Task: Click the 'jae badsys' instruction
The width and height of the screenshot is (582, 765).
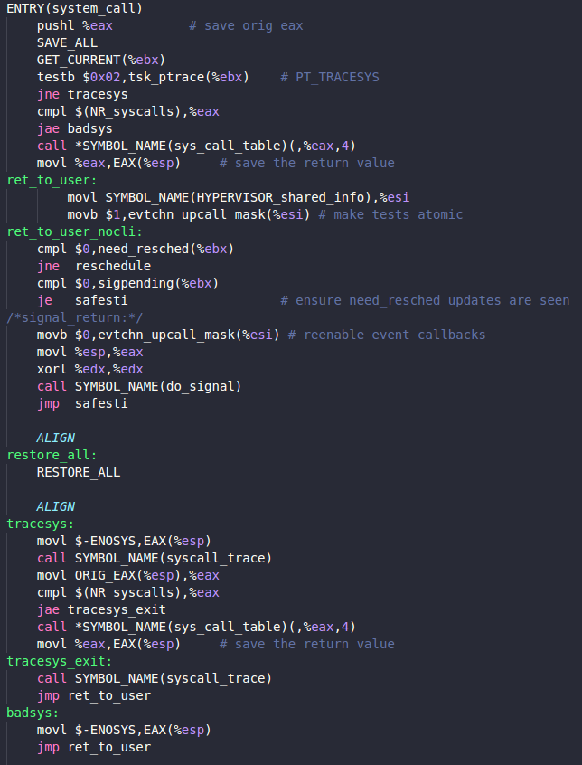Action: [75, 128]
